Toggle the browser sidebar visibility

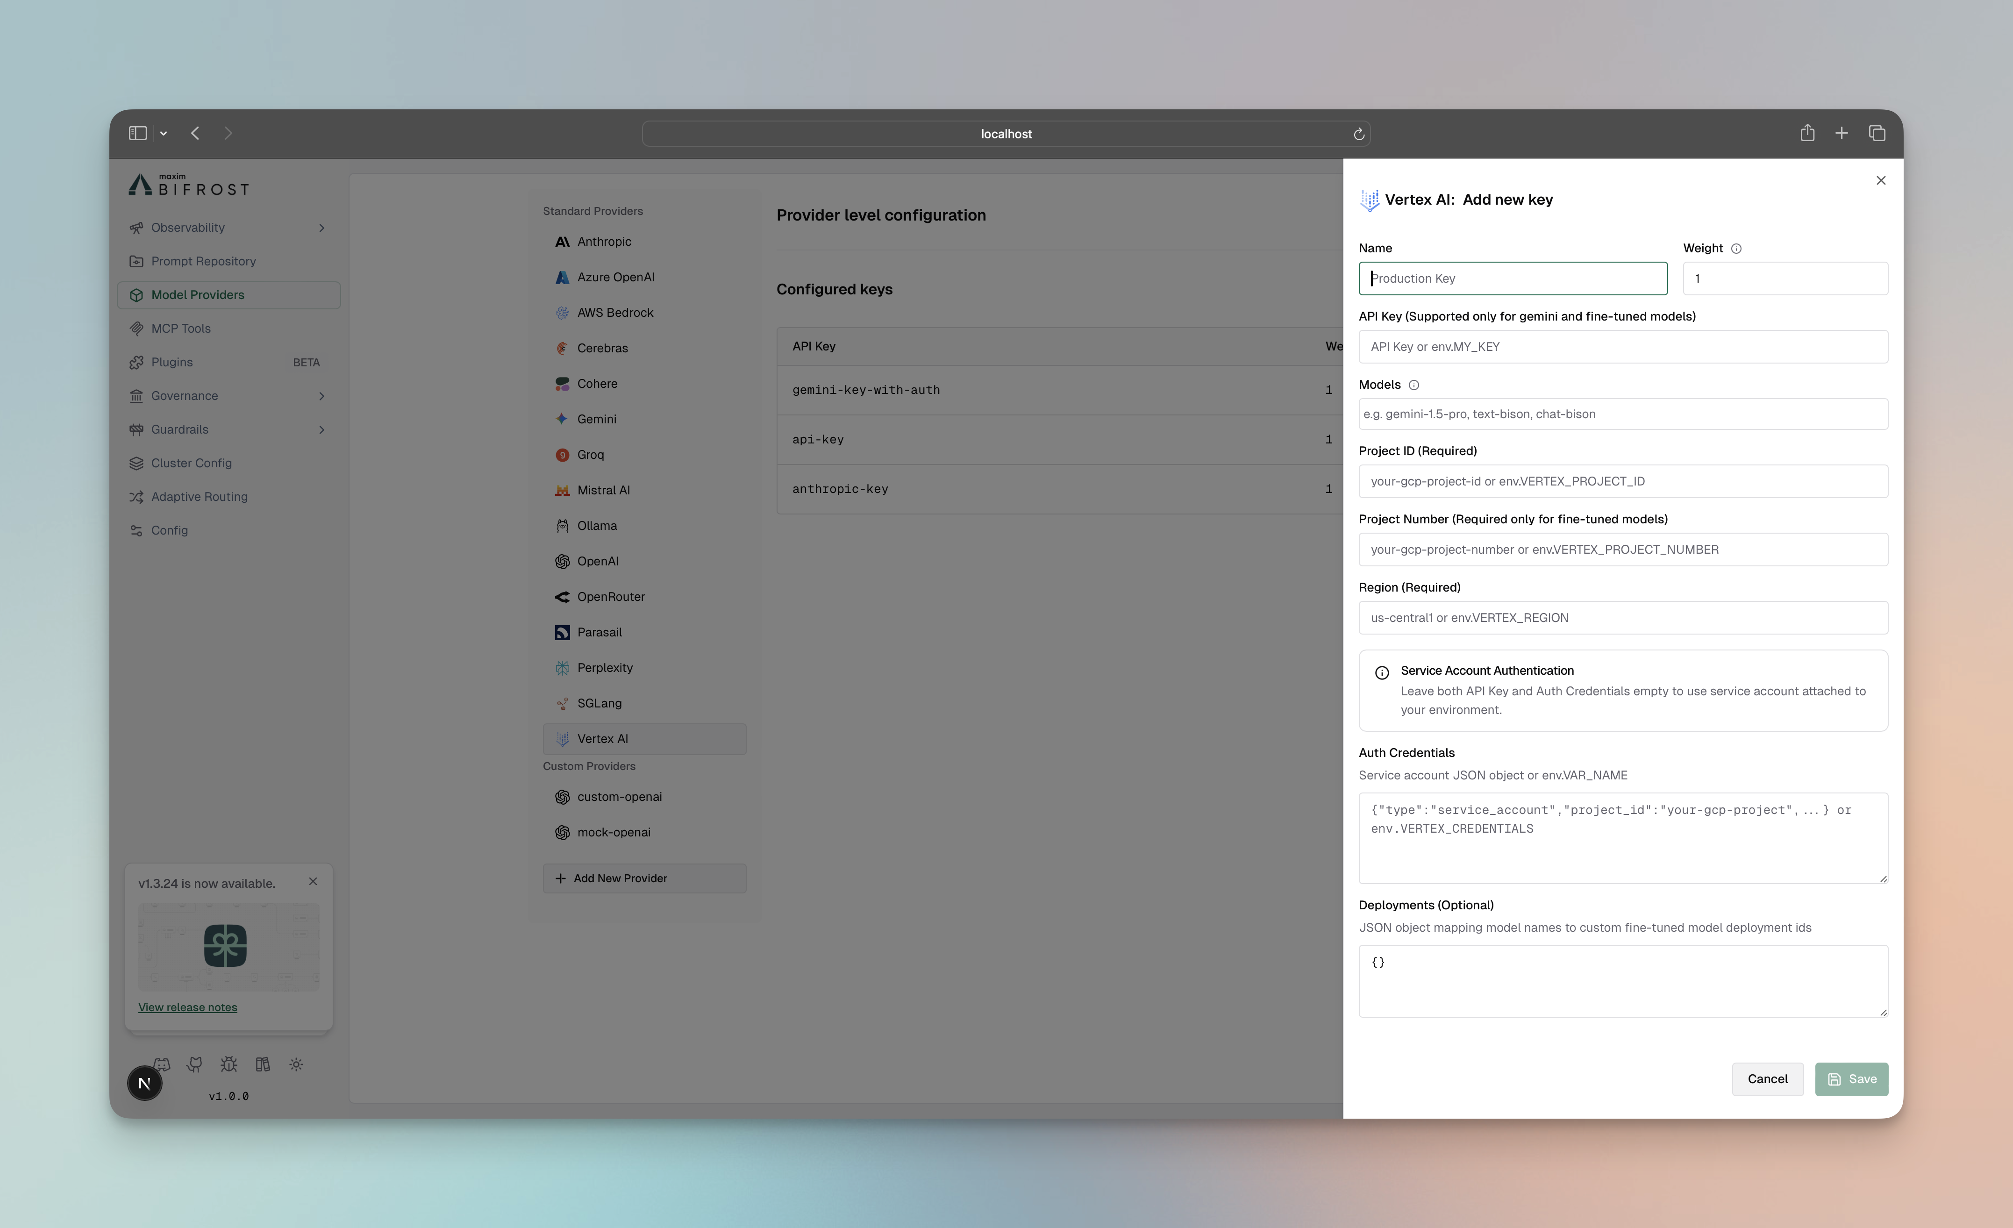point(137,132)
